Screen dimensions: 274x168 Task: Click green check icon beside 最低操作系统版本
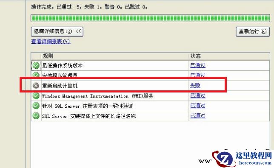[36, 65]
